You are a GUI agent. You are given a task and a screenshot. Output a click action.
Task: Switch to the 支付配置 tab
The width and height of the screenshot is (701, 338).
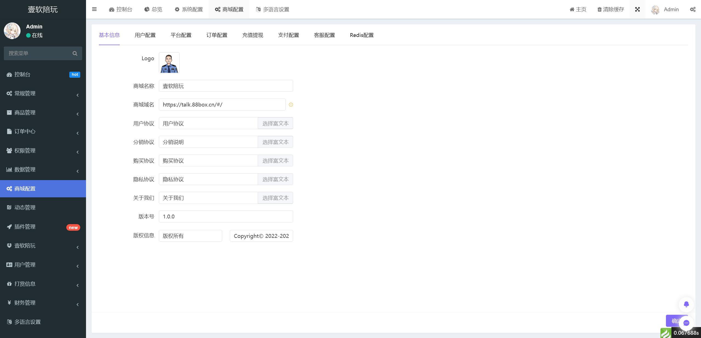[288, 35]
